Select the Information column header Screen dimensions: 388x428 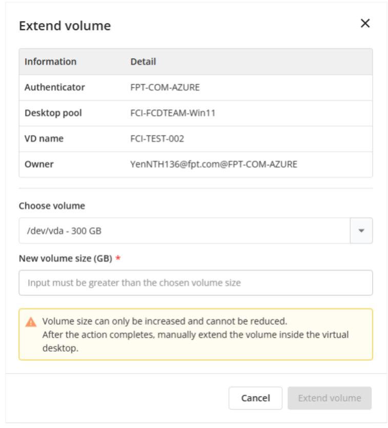pos(50,61)
